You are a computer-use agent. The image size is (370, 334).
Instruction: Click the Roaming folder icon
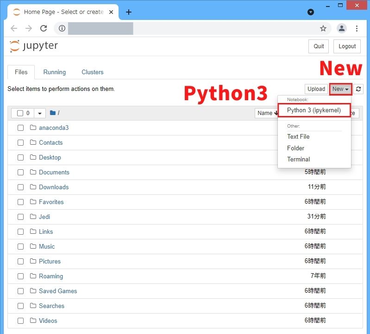[x=33, y=276]
